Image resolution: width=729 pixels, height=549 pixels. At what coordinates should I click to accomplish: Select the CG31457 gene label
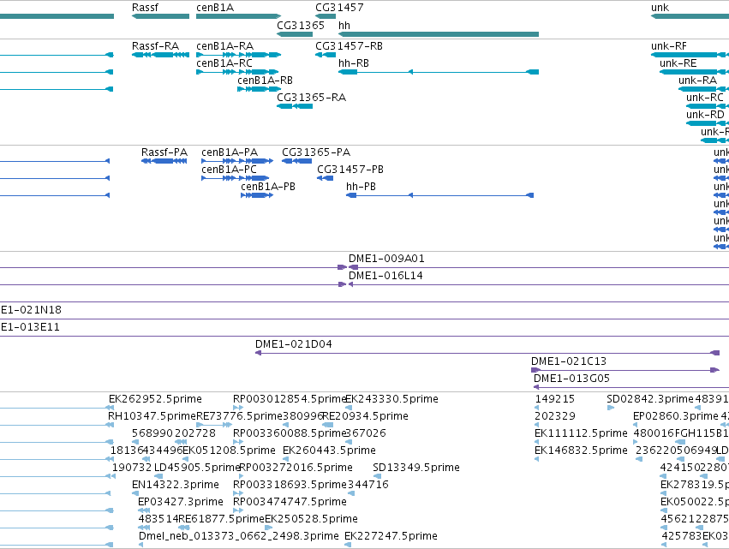click(x=339, y=8)
